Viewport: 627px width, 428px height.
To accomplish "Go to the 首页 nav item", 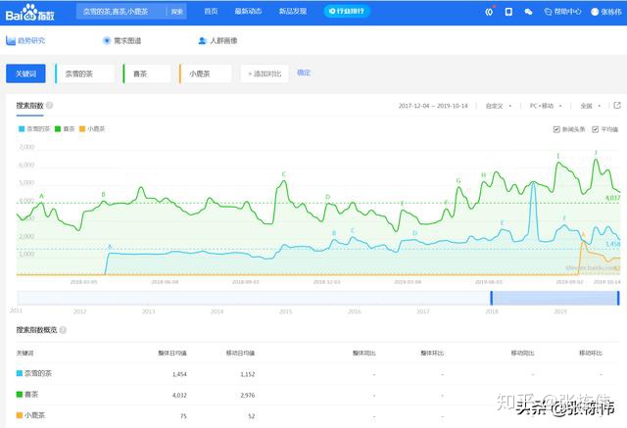I will tap(211, 12).
